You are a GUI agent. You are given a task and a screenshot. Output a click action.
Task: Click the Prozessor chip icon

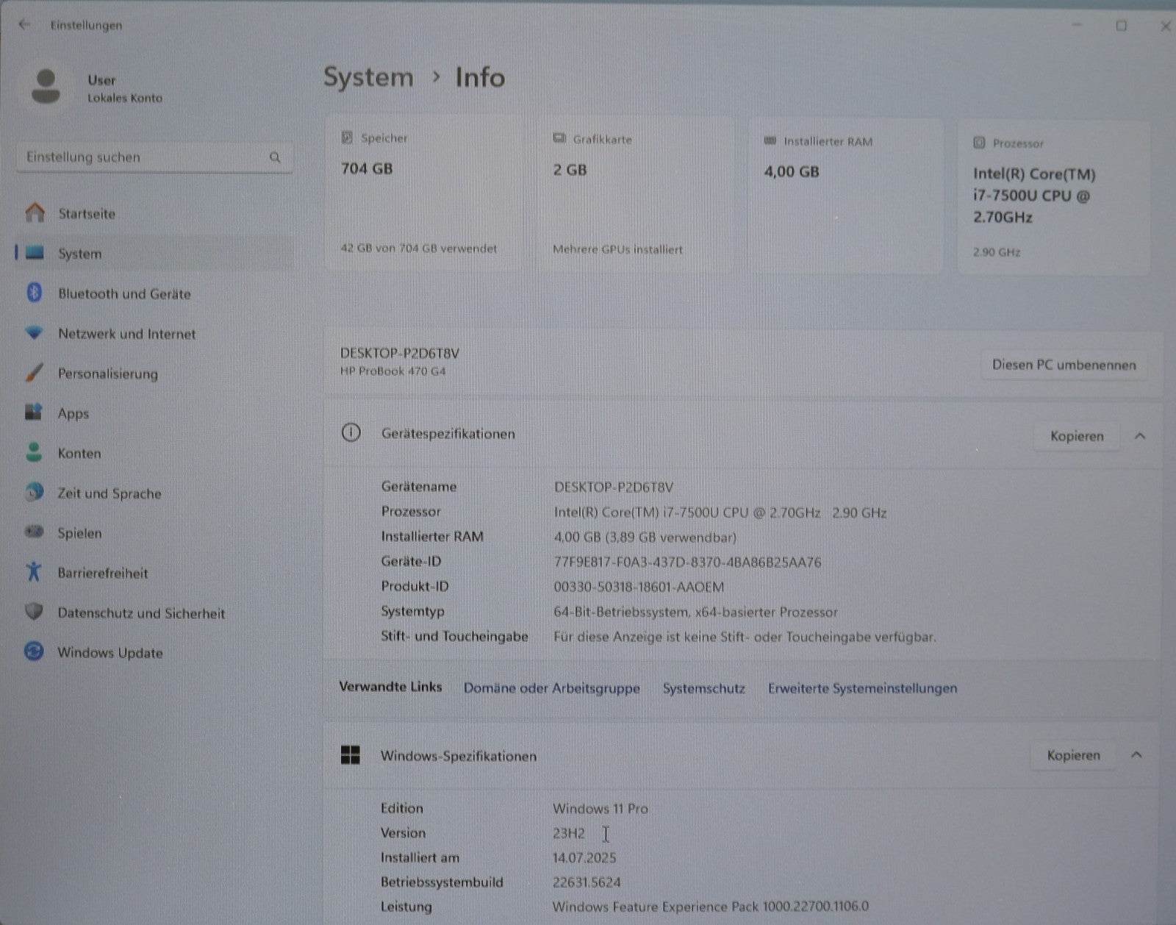[x=979, y=143]
